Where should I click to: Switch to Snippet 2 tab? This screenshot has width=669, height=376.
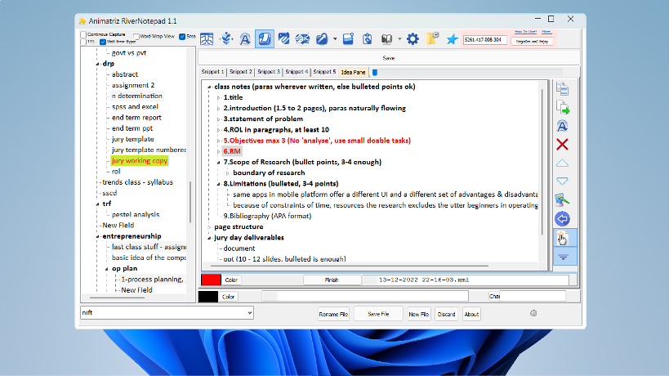241,72
